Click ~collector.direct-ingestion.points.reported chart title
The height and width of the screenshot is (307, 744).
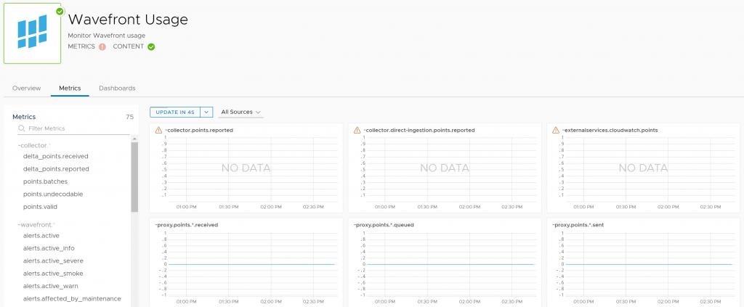pos(419,130)
